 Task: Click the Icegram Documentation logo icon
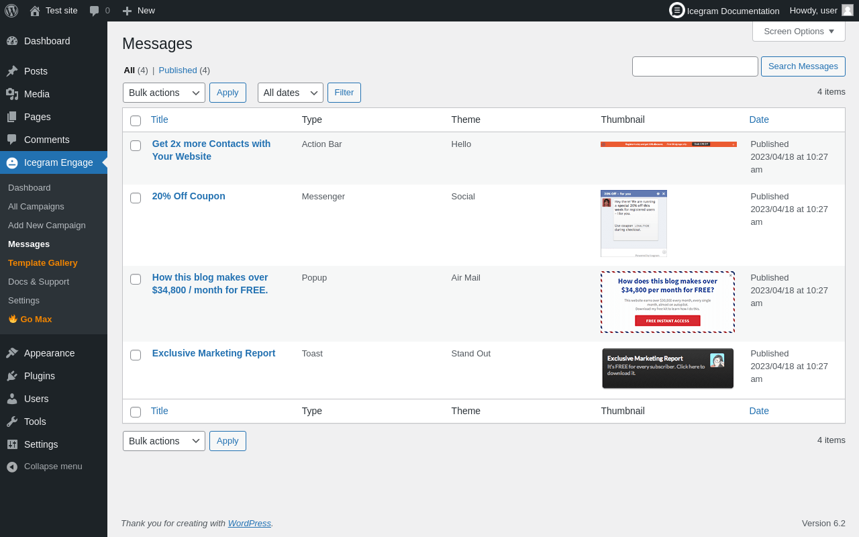[x=676, y=10]
